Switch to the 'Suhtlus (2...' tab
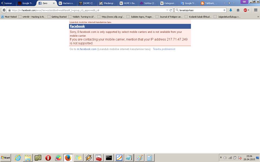This screenshot has height=162, width=260. tap(148, 3)
